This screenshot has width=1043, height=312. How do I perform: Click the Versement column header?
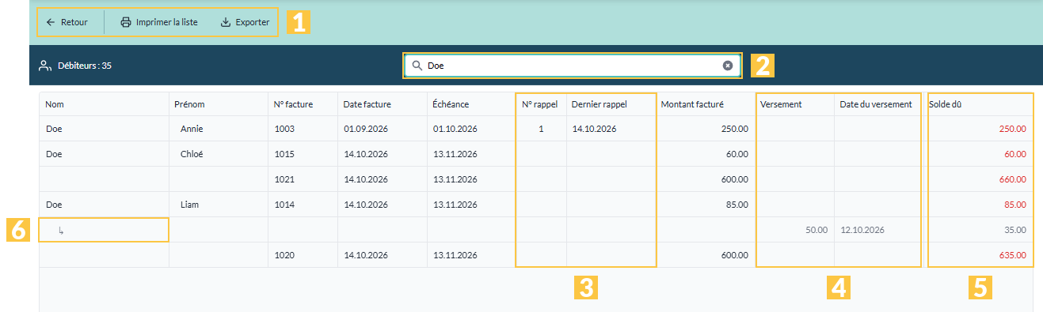pos(780,104)
